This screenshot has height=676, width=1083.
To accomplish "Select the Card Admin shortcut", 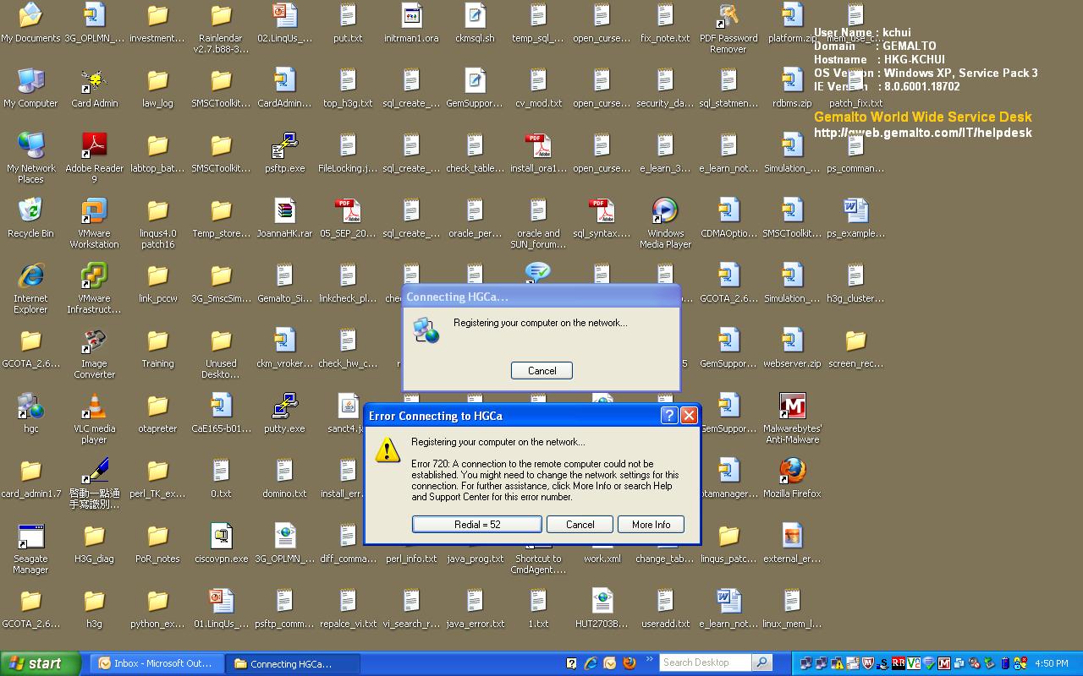I will [x=94, y=88].
